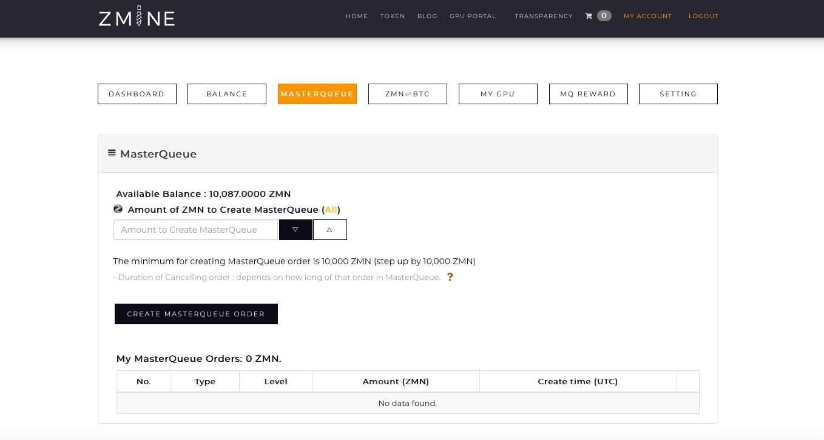Increase amount with the up triangle button
This screenshot has width=824, height=440.
click(x=330, y=230)
